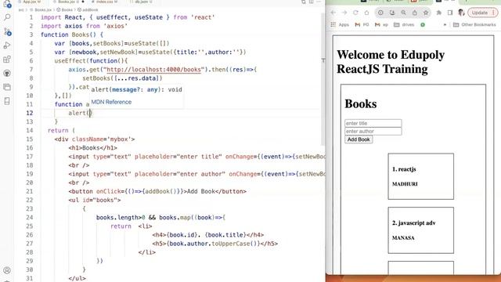501x282 pixels.
Task: Open the drives bookmarks folder
Action: [404, 24]
